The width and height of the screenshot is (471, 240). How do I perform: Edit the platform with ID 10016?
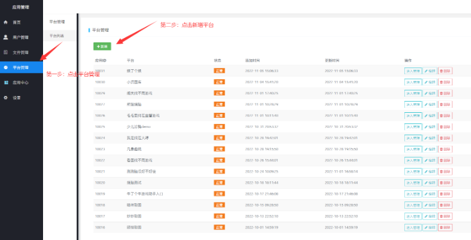(x=430, y=228)
